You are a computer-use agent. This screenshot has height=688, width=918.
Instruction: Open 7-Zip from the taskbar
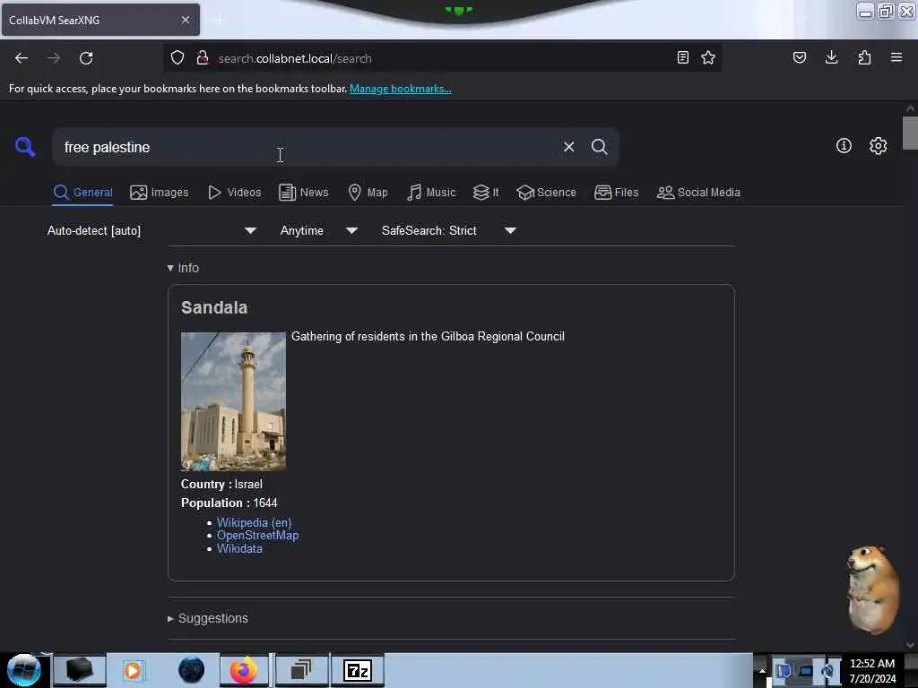coord(358,670)
